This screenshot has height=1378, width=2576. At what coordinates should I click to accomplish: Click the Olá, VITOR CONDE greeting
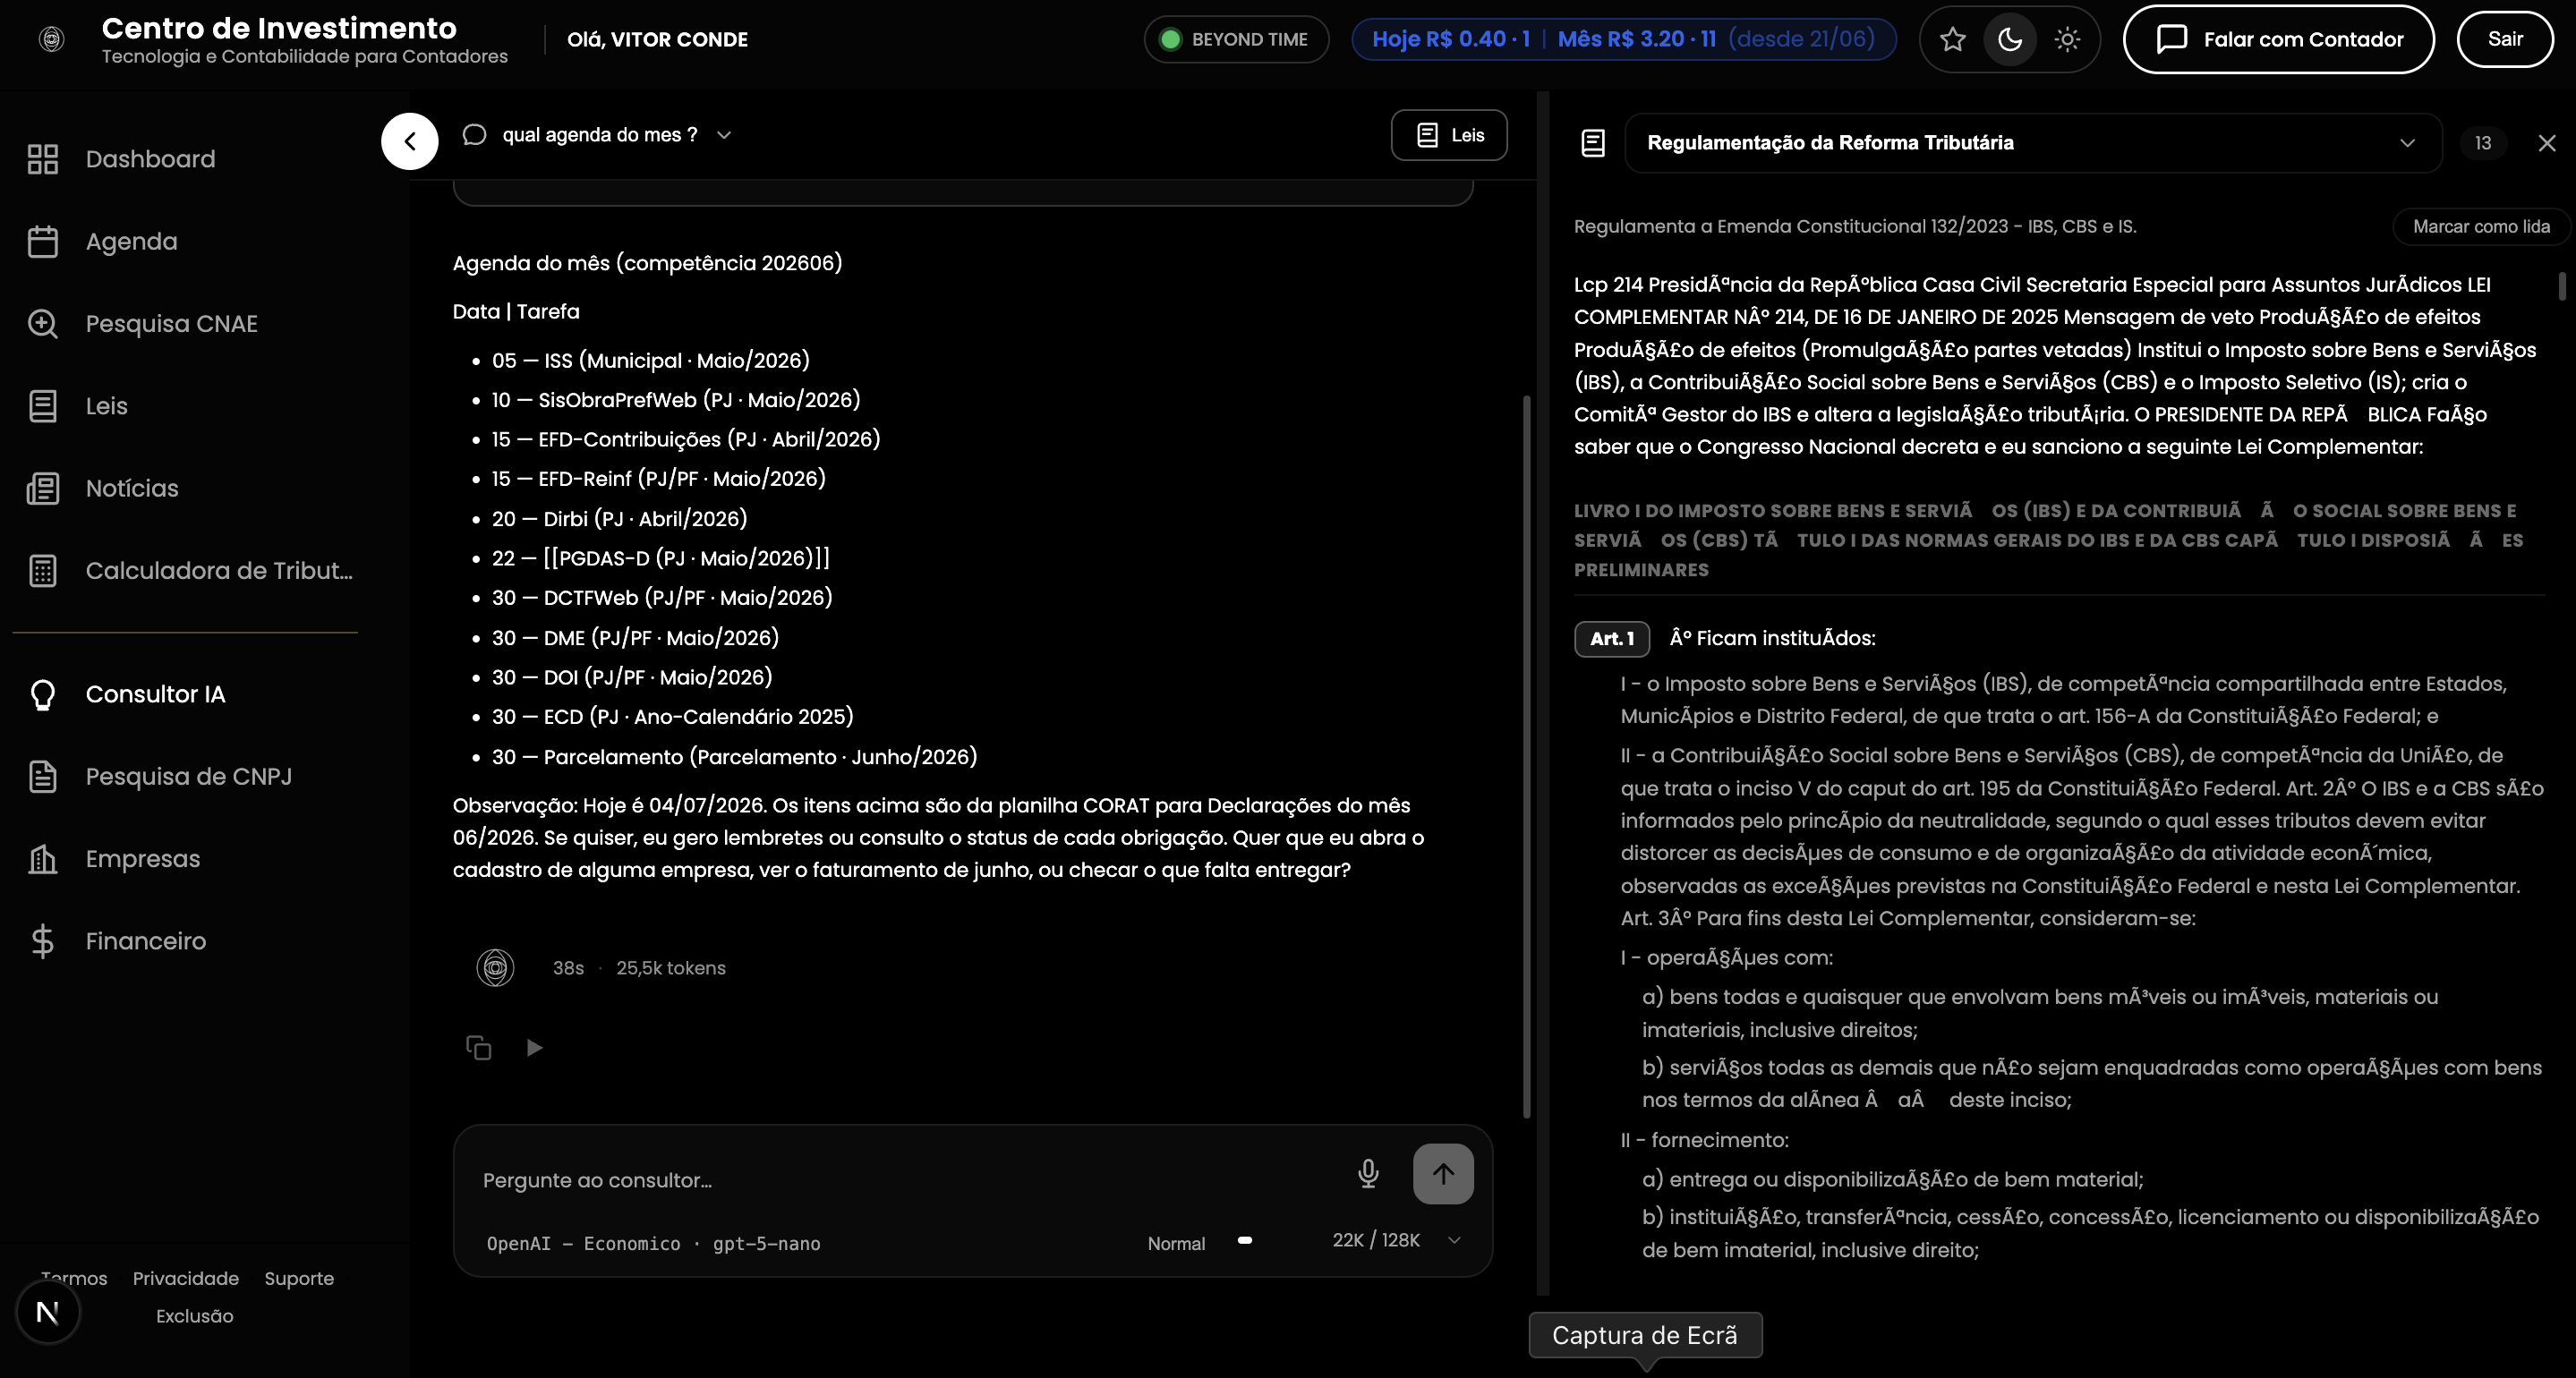657,39
